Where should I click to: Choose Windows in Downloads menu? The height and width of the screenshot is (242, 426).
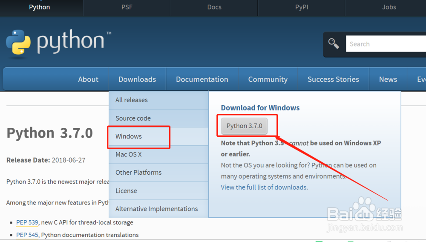point(158,136)
